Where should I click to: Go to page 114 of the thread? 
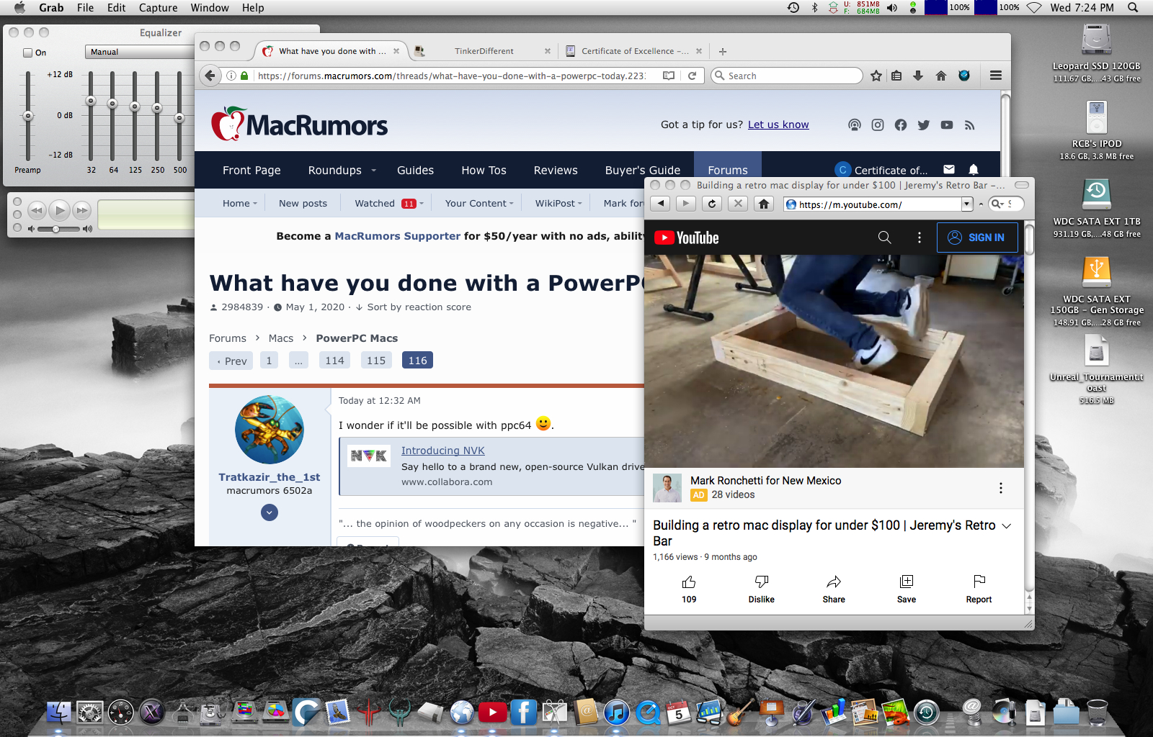click(x=334, y=361)
